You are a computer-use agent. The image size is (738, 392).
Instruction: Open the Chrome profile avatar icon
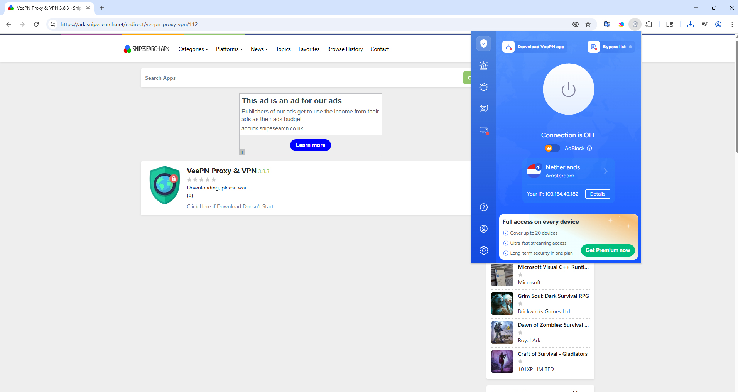click(x=718, y=24)
